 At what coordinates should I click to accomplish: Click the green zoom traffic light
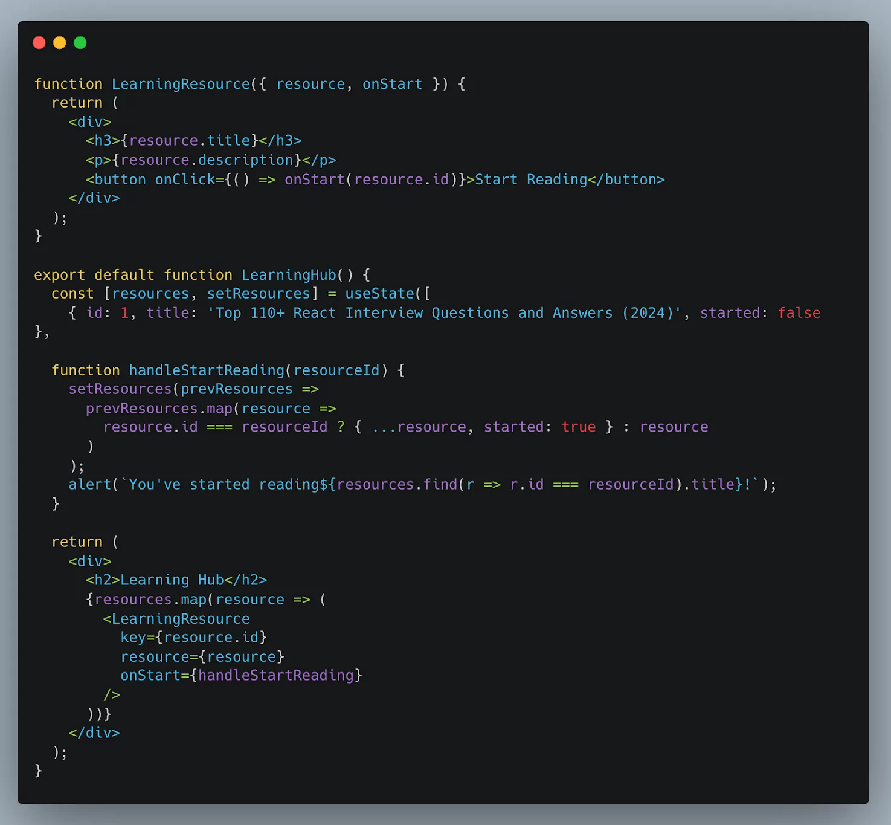80,42
